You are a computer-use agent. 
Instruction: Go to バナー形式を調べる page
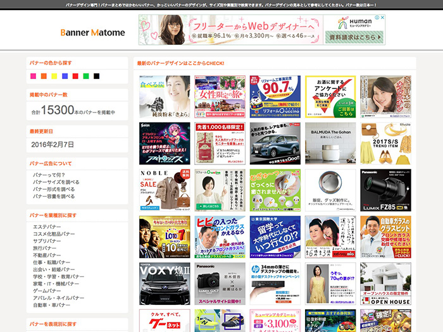[x=53, y=189]
